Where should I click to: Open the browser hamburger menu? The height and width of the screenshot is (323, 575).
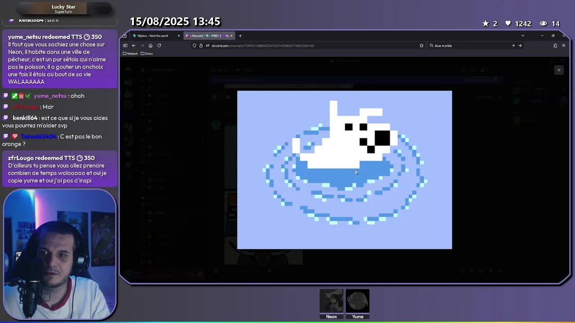pyautogui.click(x=563, y=45)
